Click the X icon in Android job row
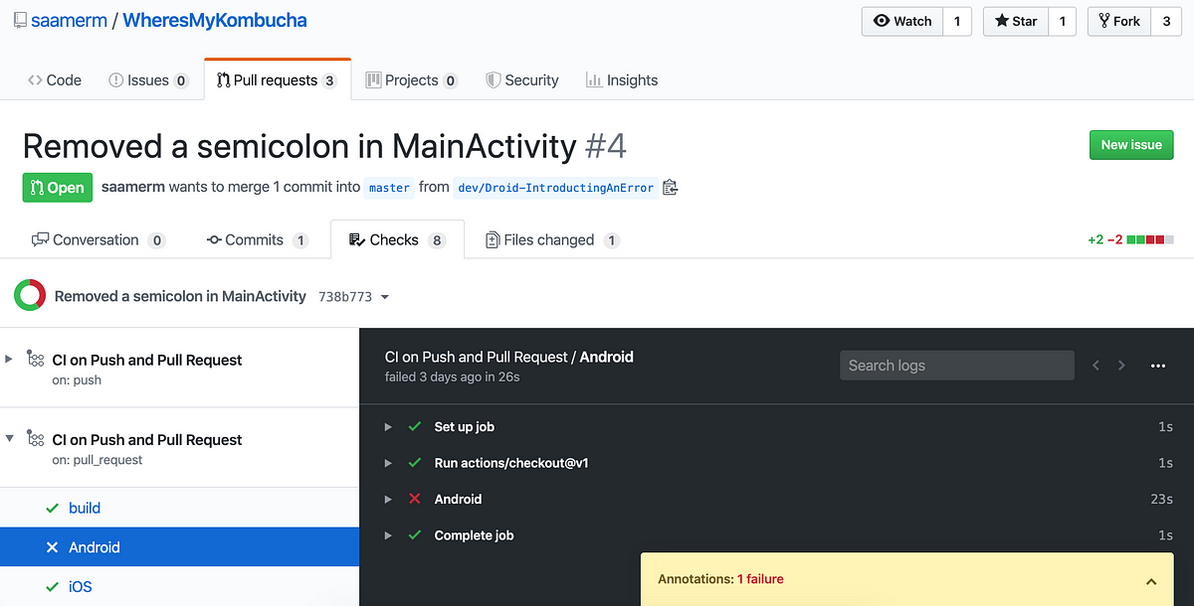The image size is (1194, 606). click(x=52, y=547)
